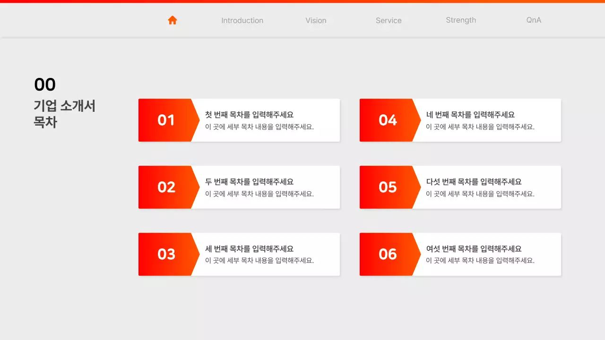Open the Introduction menu item

[242, 20]
